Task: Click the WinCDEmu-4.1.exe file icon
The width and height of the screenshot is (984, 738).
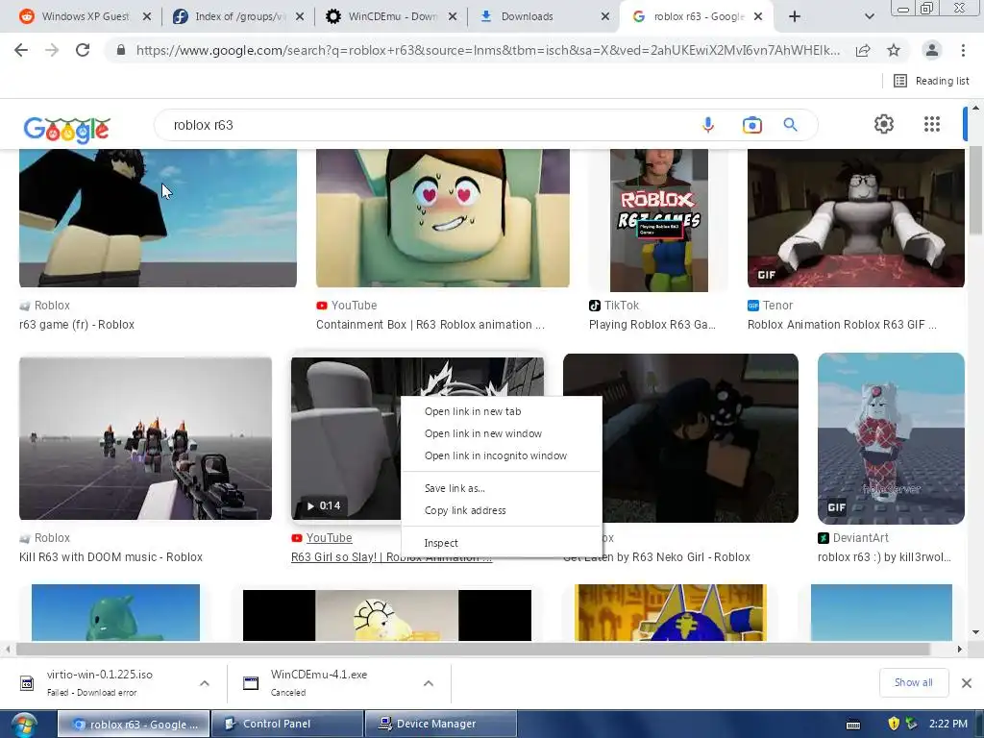Action: pos(251,683)
